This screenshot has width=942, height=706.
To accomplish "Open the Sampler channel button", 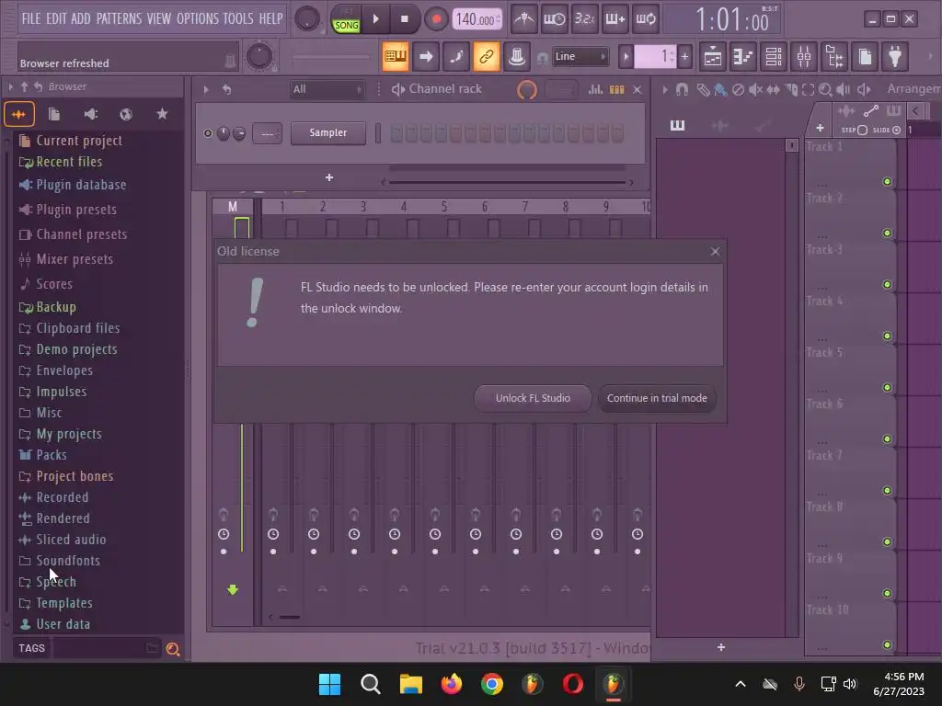I will click(328, 133).
